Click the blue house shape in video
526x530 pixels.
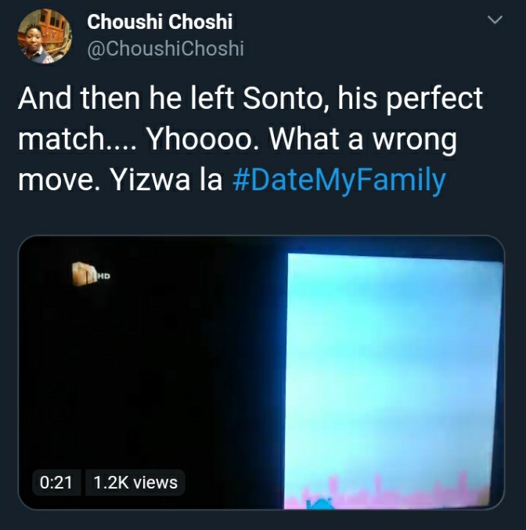(x=320, y=503)
